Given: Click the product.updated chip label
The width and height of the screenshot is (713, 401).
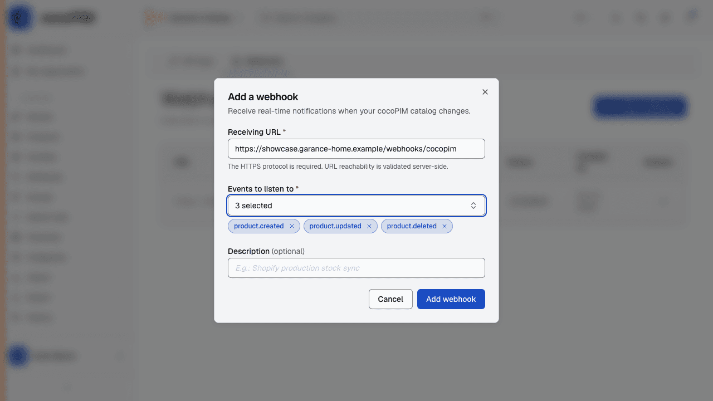Looking at the screenshot, I should [x=335, y=226].
